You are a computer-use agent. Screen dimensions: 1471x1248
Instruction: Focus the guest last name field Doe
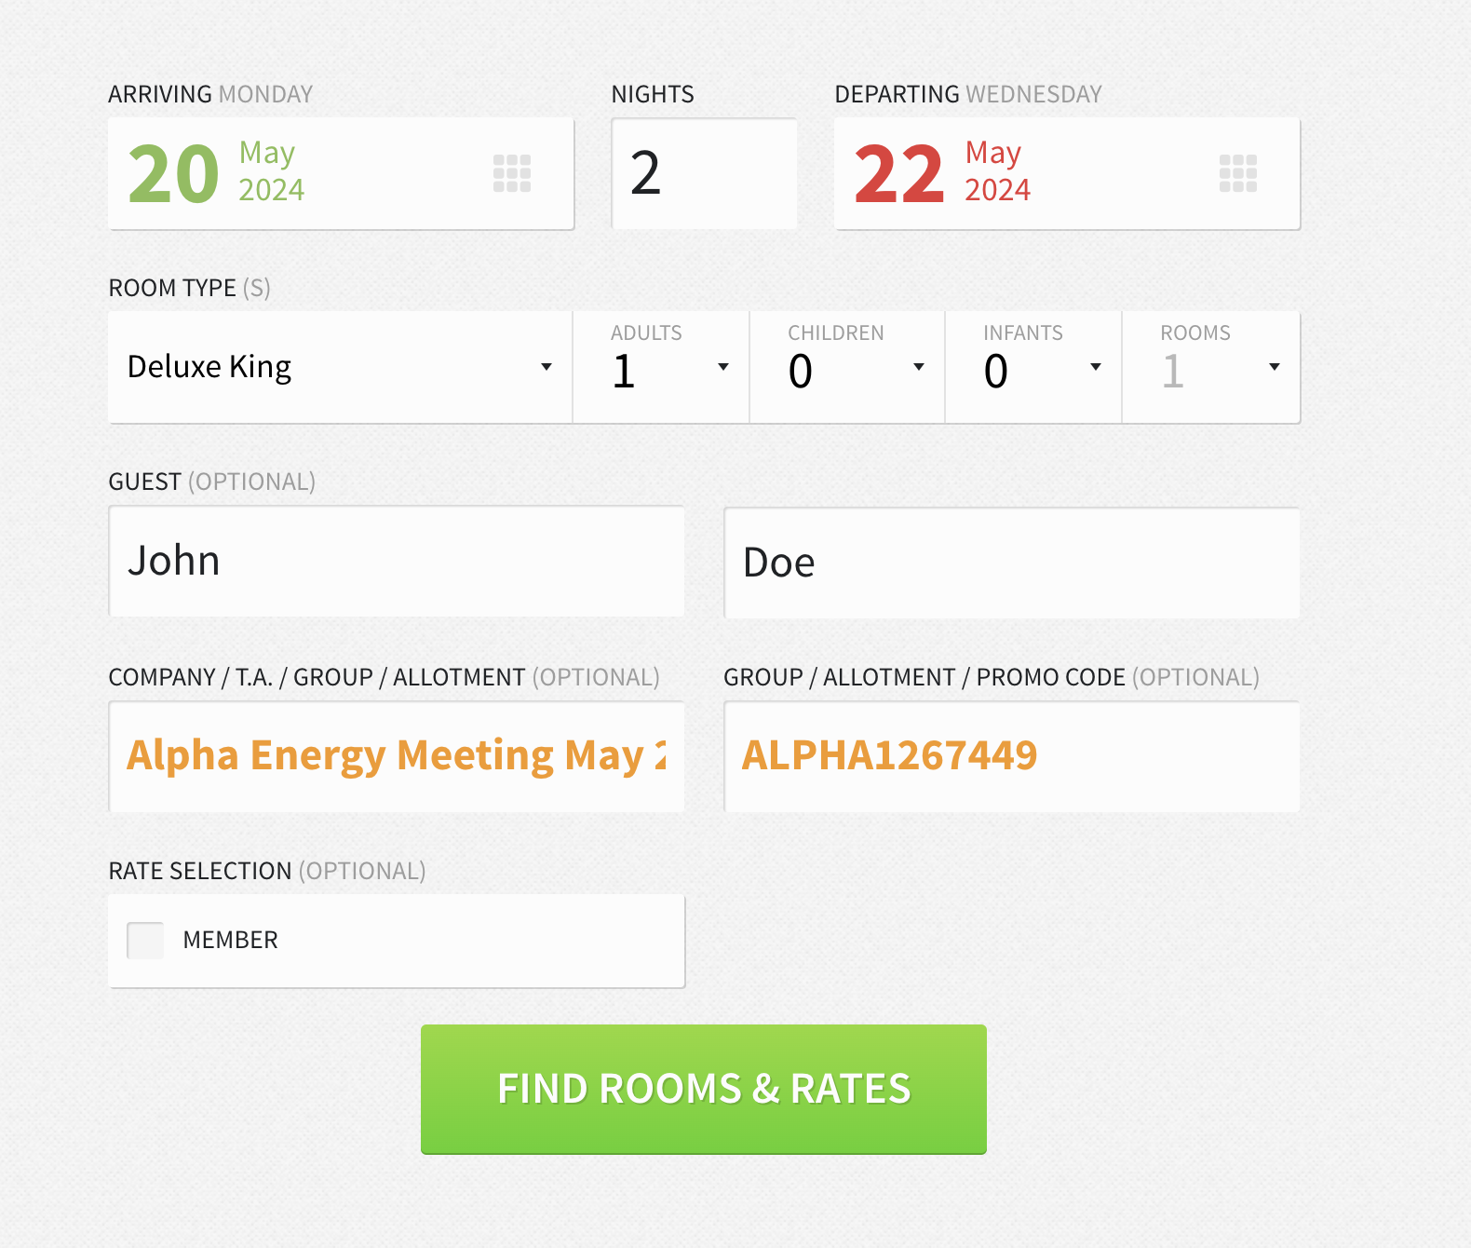coord(1011,563)
